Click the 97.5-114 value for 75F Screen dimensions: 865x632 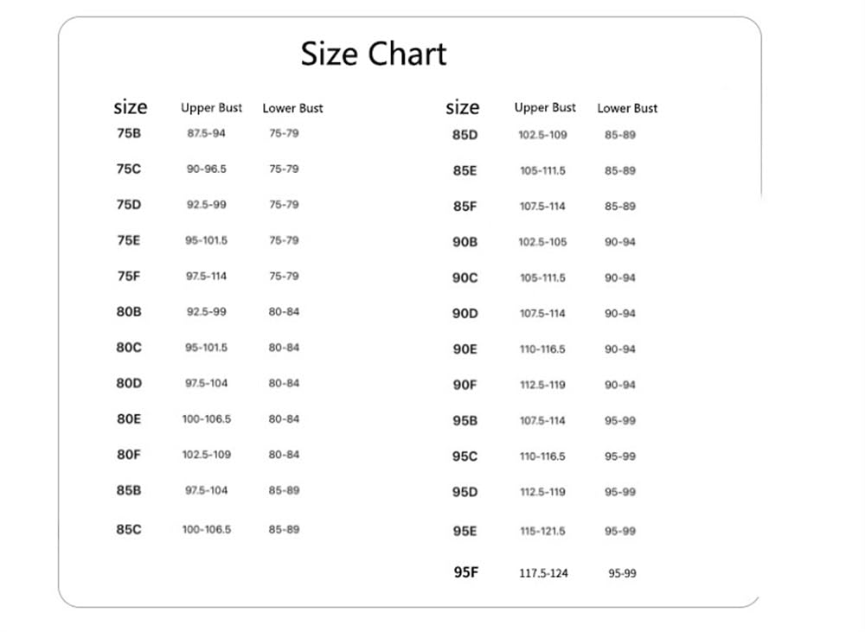(x=207, y=276)
